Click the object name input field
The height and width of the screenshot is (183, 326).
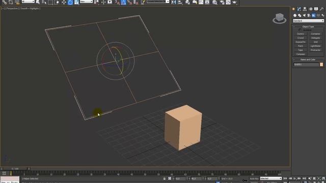click(306, 65)
